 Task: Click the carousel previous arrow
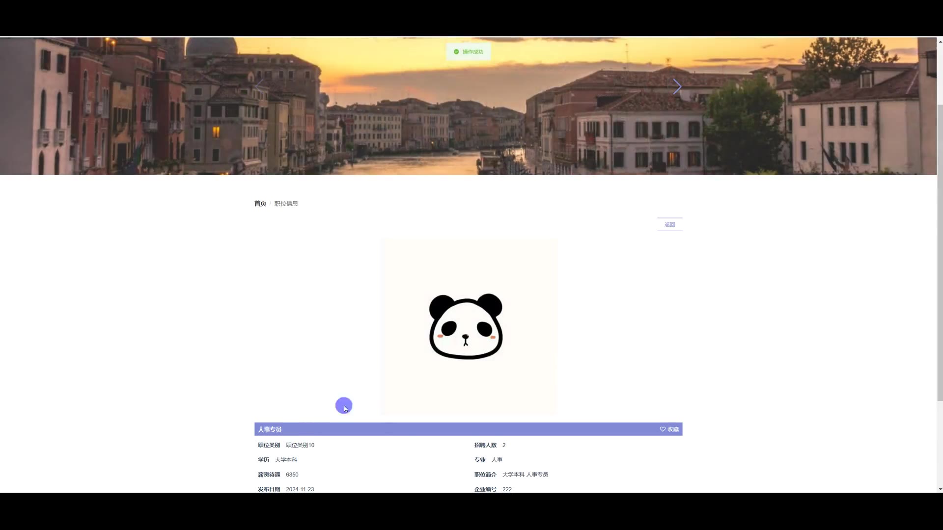click(x=260, y=87)
